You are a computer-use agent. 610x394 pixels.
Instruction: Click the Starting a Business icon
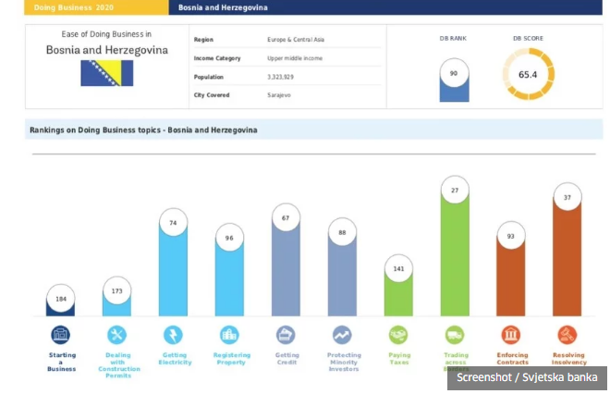[61, 335]
